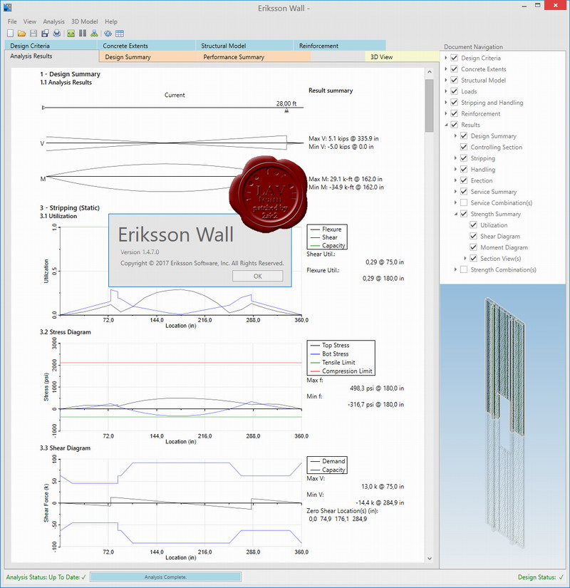Viewport: 570px width, 588px height.
Task: Click the report scrollbar down arrow
Action: point(430,558)
